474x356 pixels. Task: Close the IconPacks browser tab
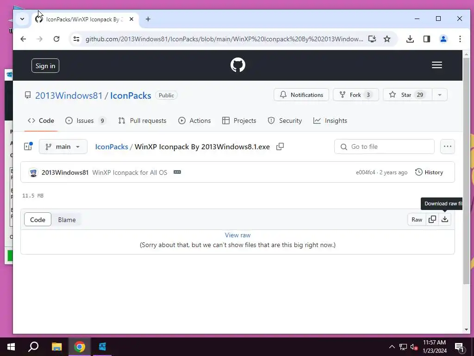point(131,19)
